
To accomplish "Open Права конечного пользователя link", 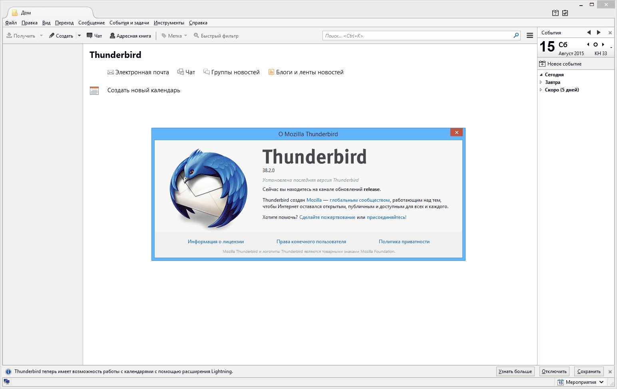I will click(x=311, y=242).
